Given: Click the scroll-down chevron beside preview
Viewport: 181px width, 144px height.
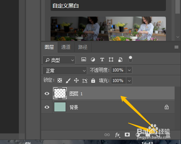Looking at the screenshot, I should pos(178,37).
